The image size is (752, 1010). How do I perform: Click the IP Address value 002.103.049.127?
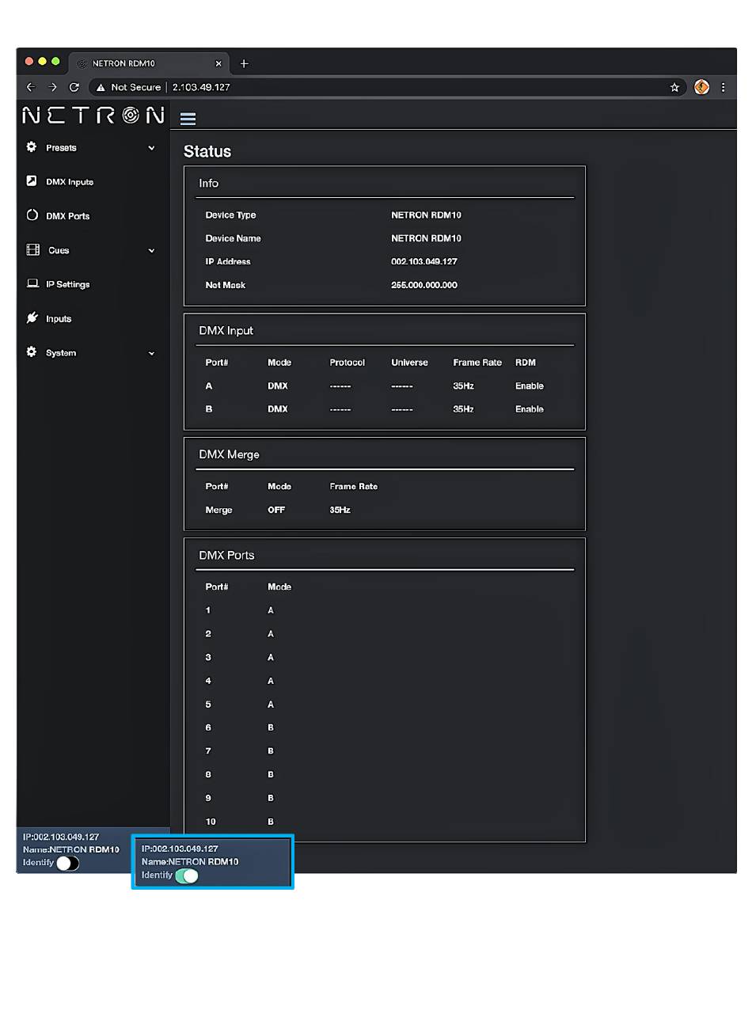(424, 261)
